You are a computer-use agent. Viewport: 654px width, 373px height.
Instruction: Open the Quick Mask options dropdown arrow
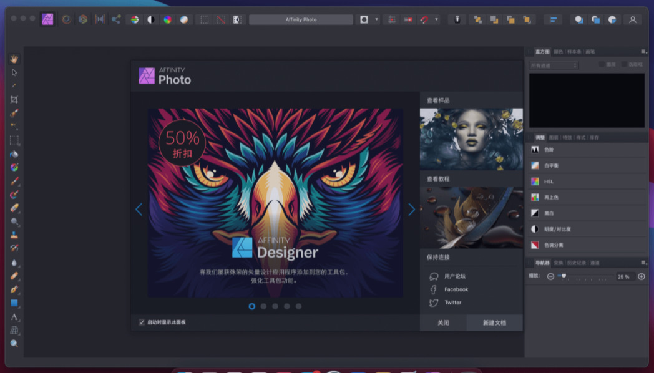click(377, 19)
